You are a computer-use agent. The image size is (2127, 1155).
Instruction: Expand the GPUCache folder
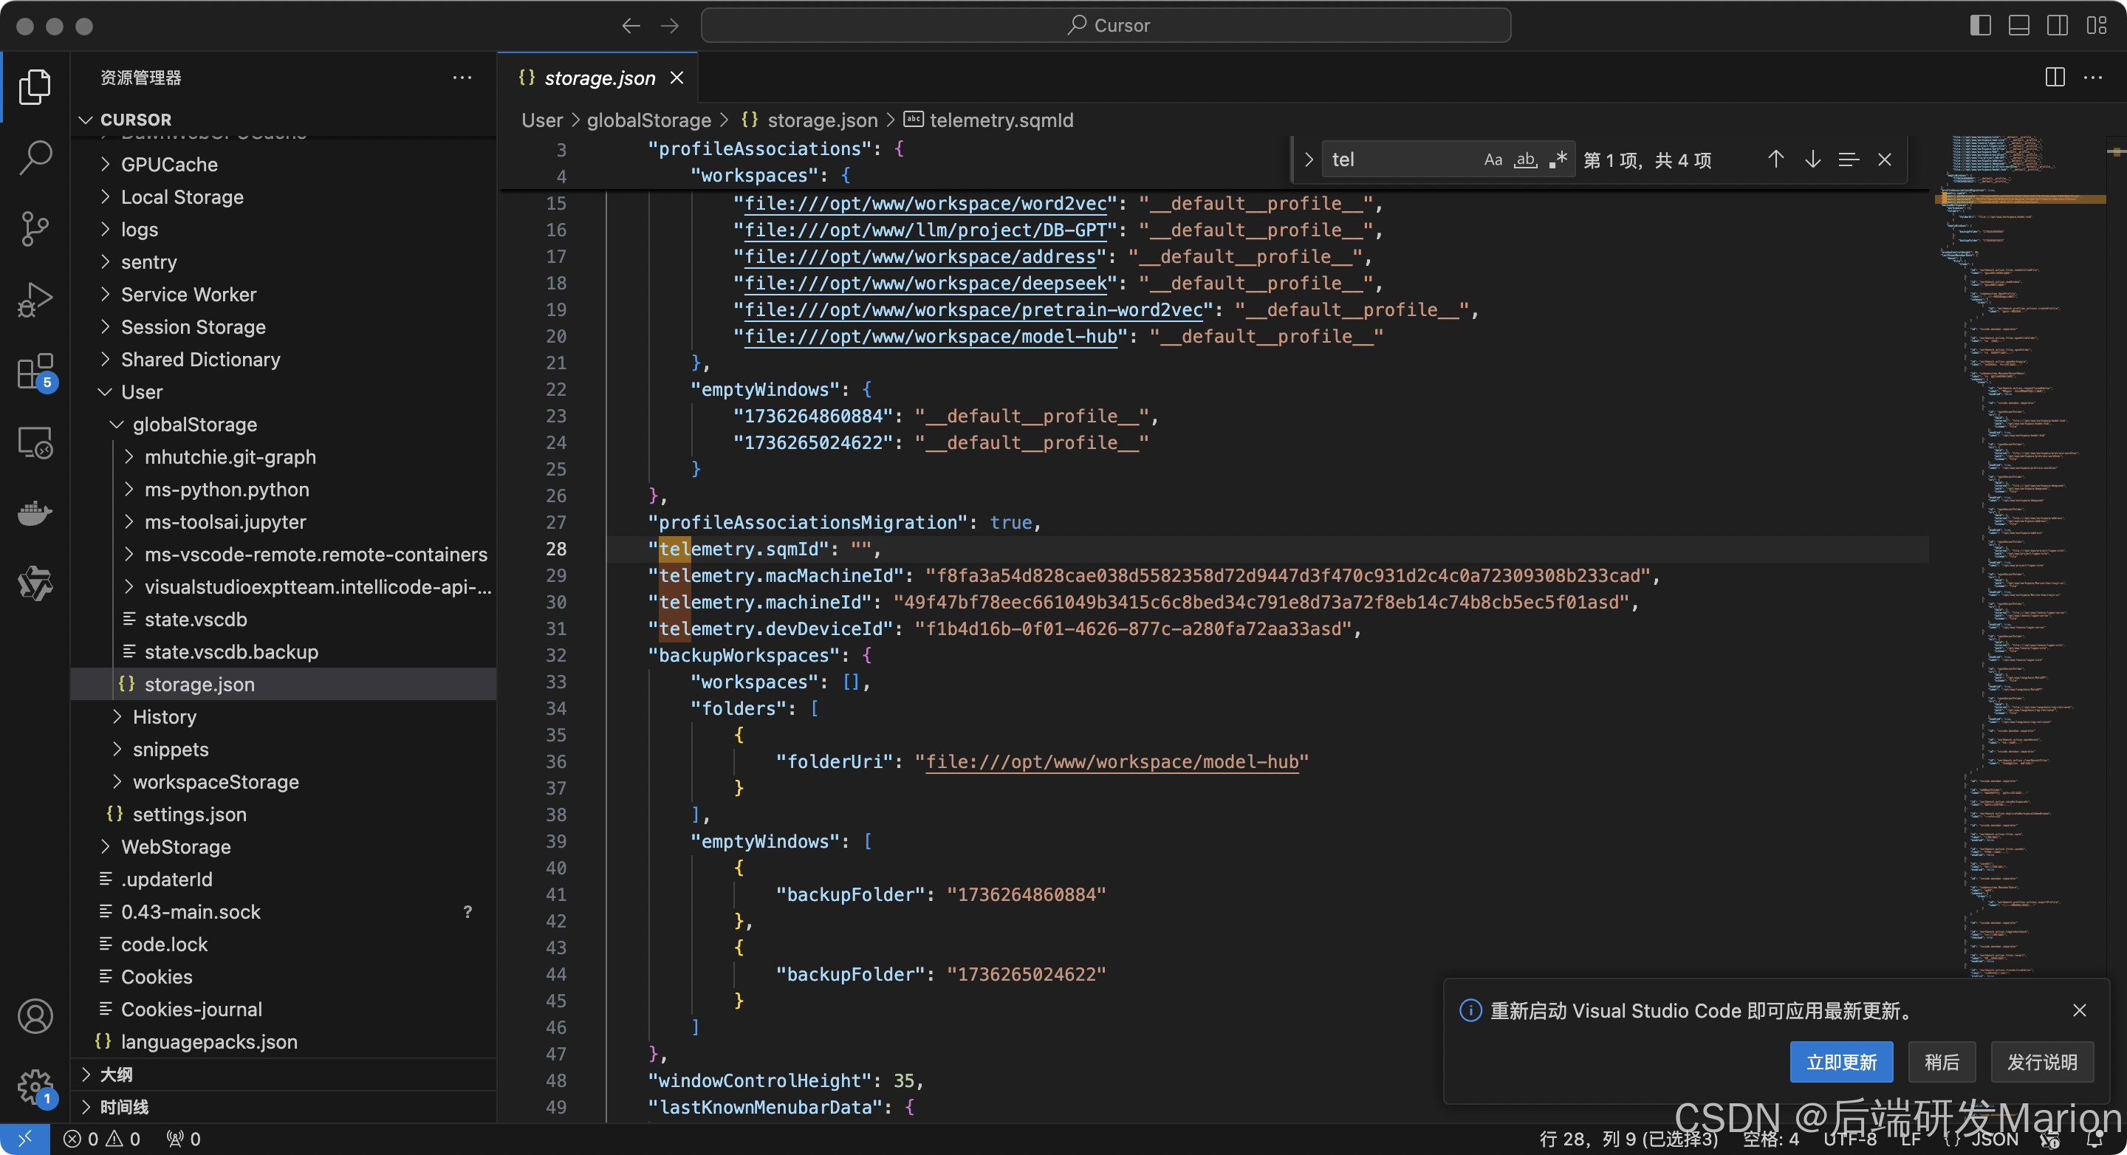[168, 164]
